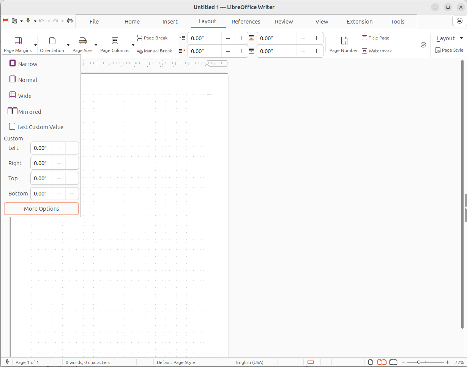Increase spacing above paragraph with plus
The image size is (467, 367).
point(316,38)
